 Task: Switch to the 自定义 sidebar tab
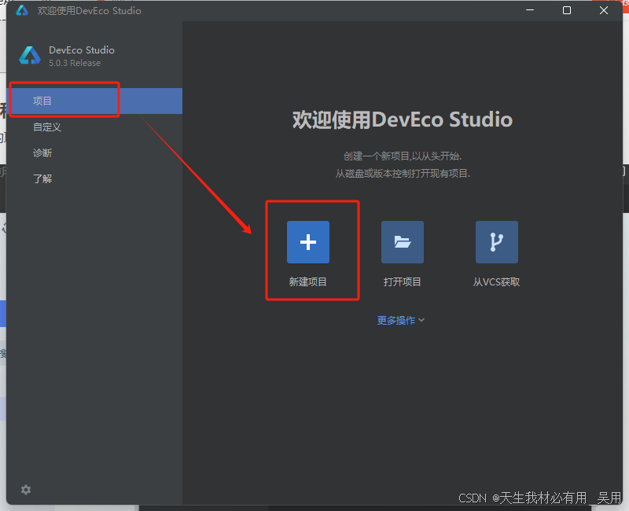point(94,127)
